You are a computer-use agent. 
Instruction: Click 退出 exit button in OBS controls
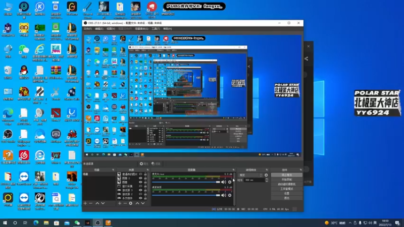[x=286, y=198]
